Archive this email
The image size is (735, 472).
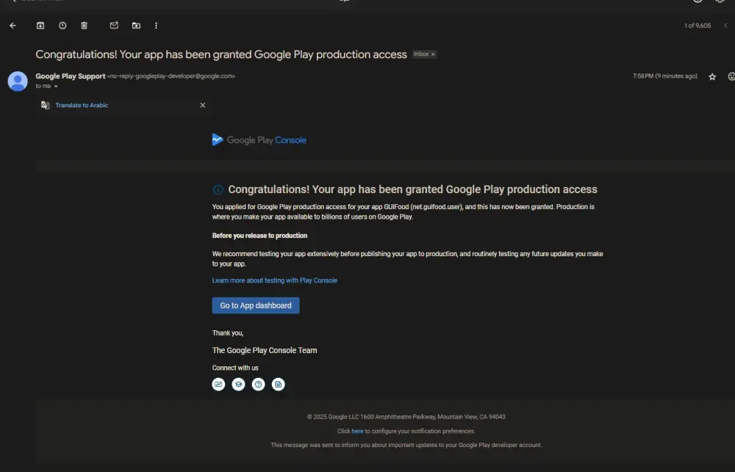(40, 26)
